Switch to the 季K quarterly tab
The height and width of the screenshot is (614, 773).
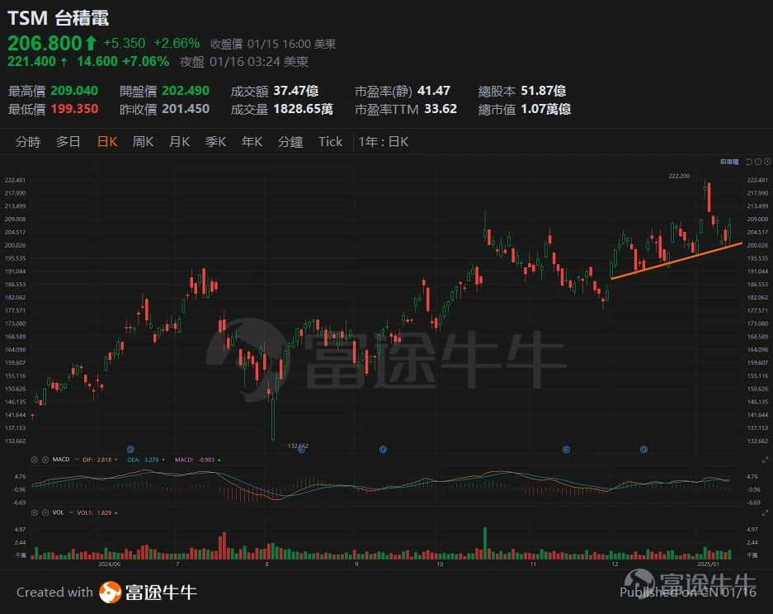coord(215,142)
